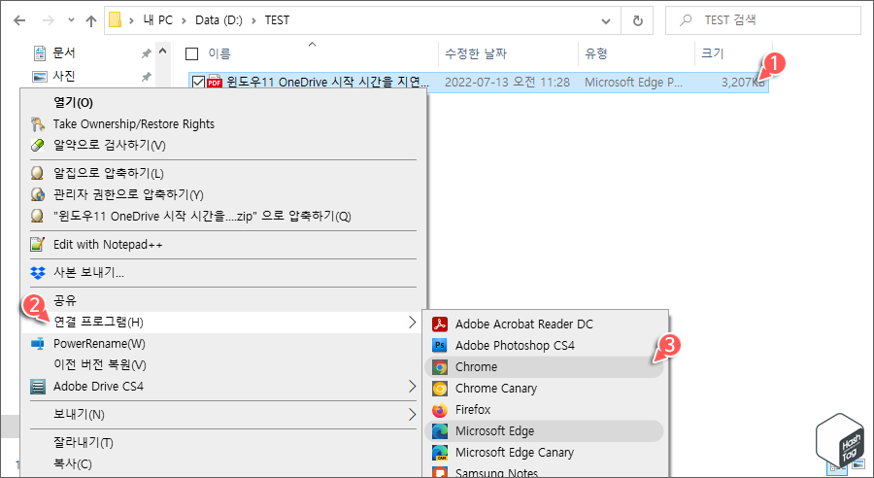Screen dimensions: 874x478
Task: Choose '잘라내기(T)'
Action: click(x=223, y=443)
